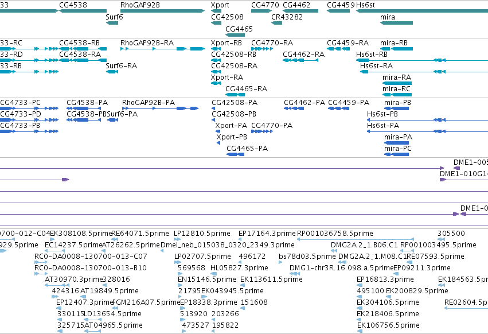Click transcript mira-RB label
Screen dimensions: 488x334
tap(394, 42)
